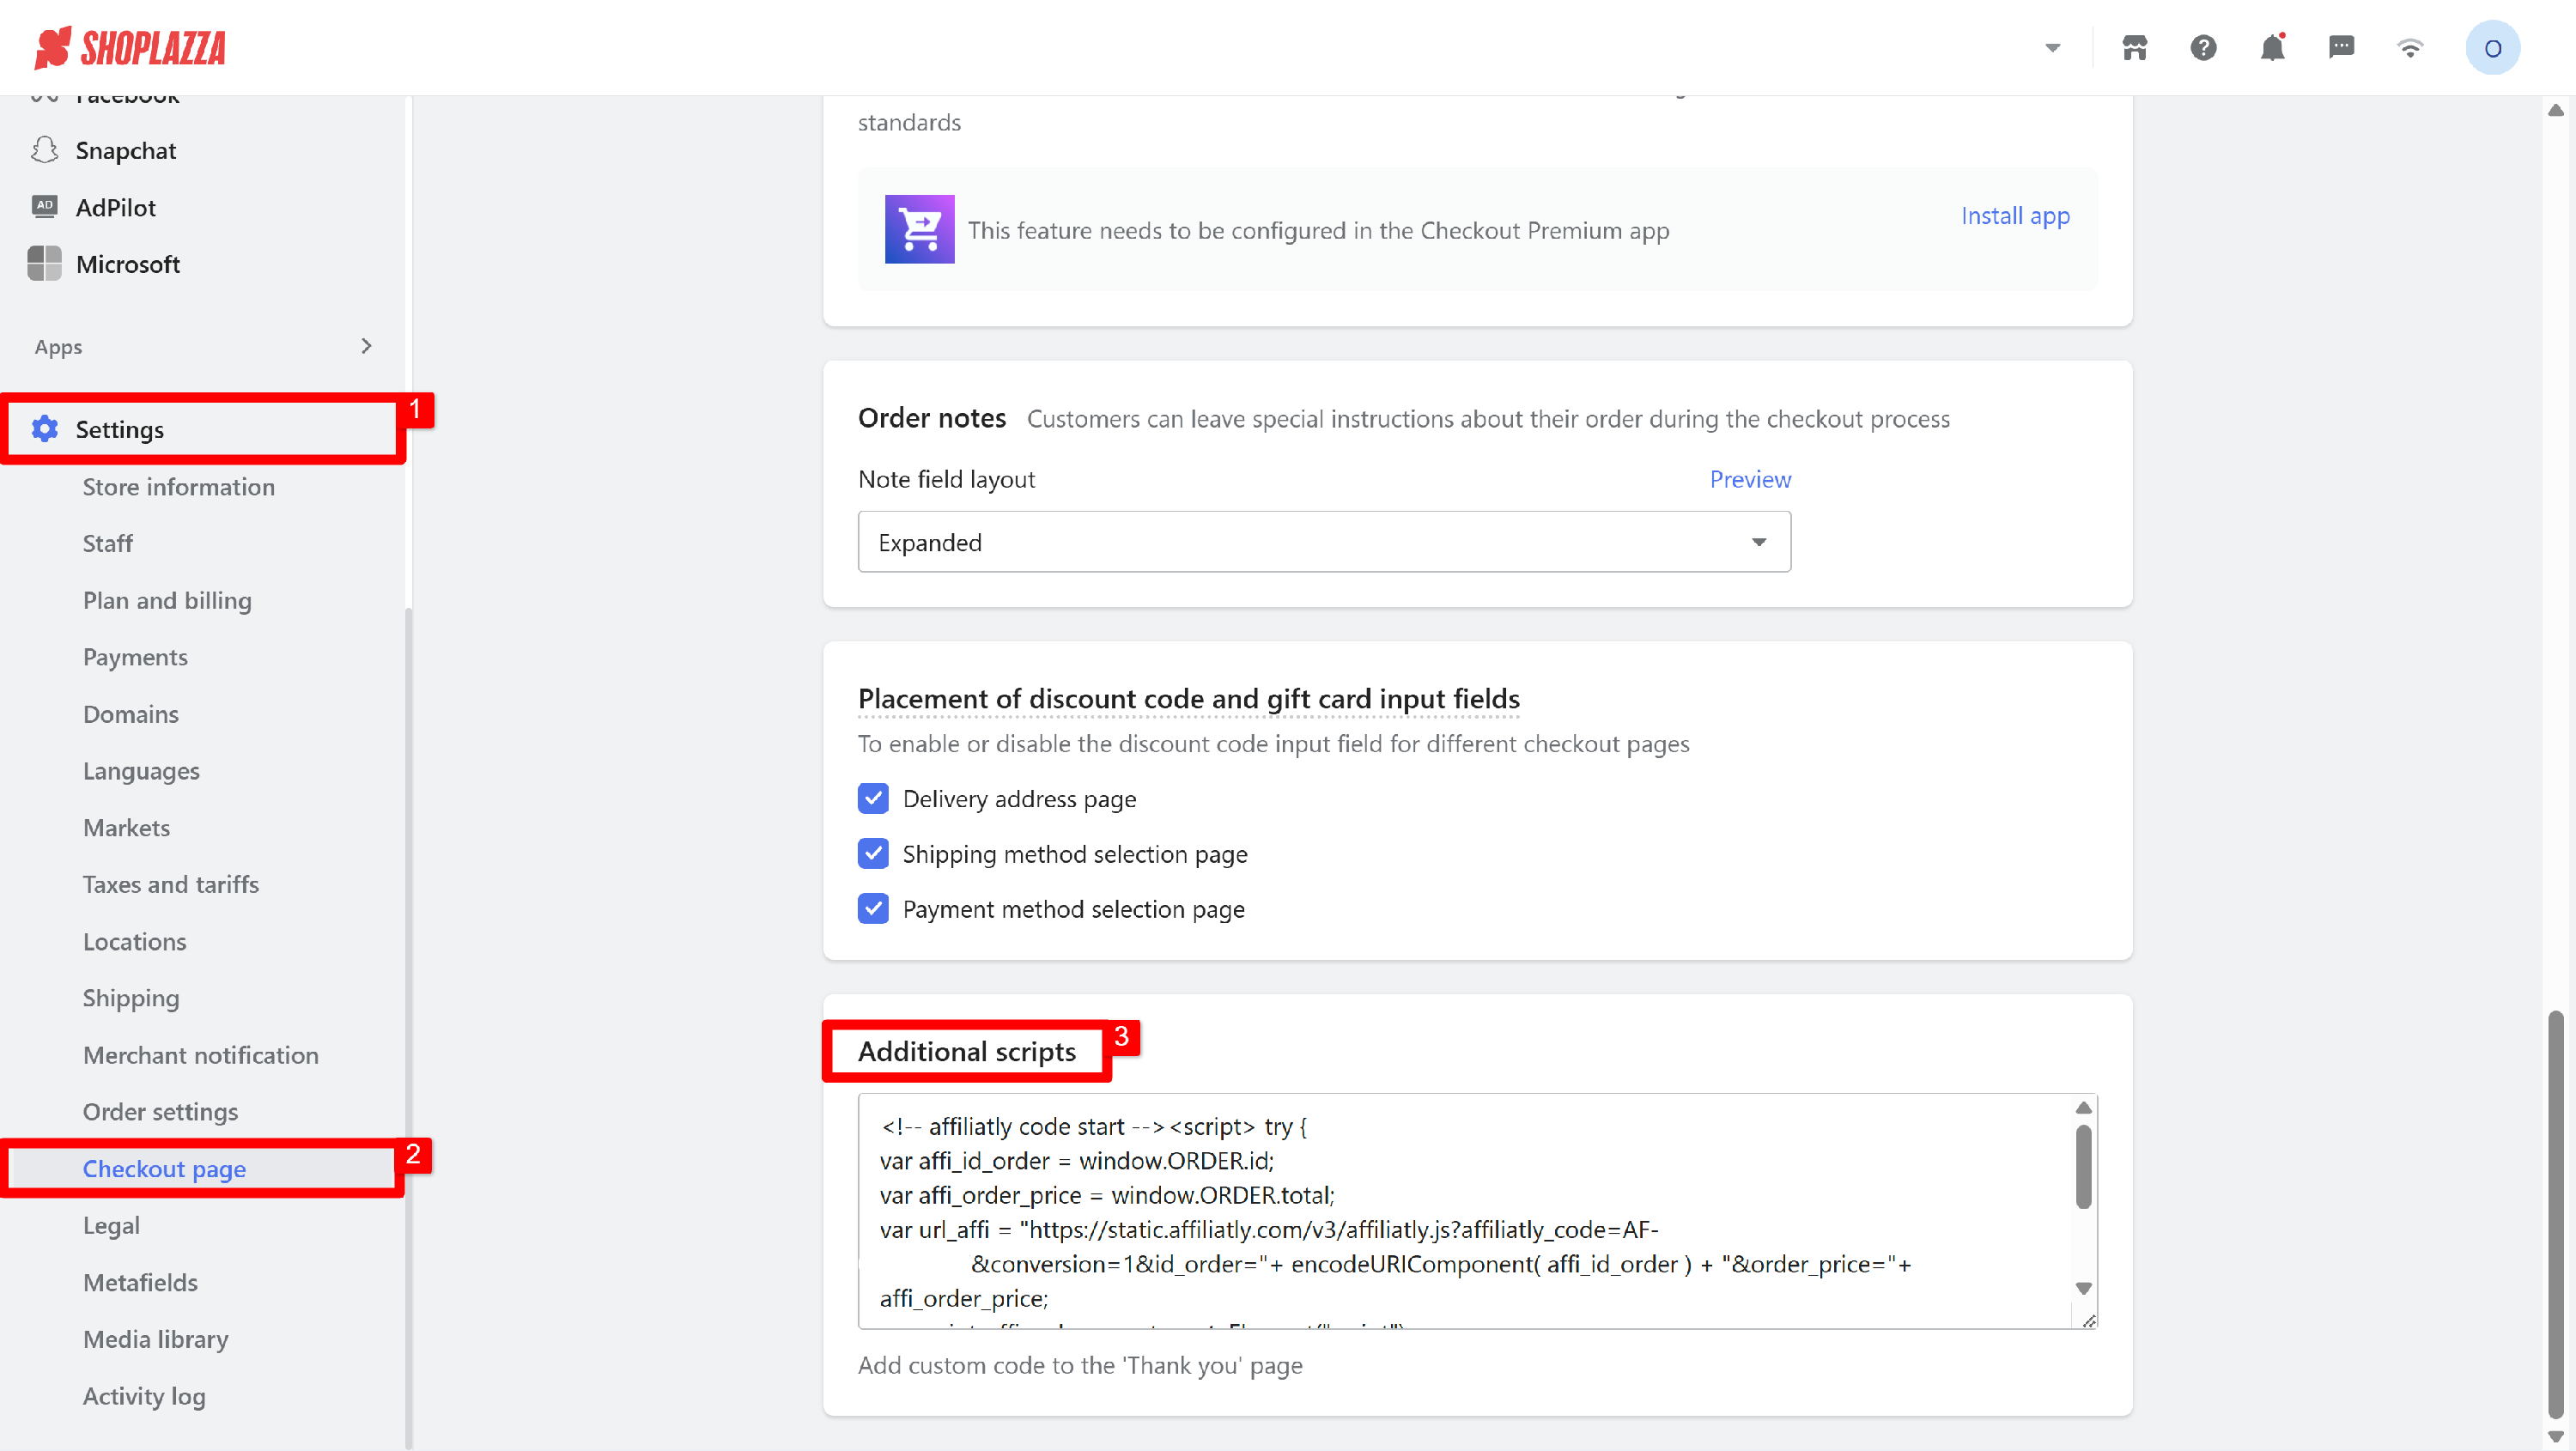The width and height of the screenshot is (2576, 1451).
Task: Open the notifications bell
Action: pos(2272,47)
